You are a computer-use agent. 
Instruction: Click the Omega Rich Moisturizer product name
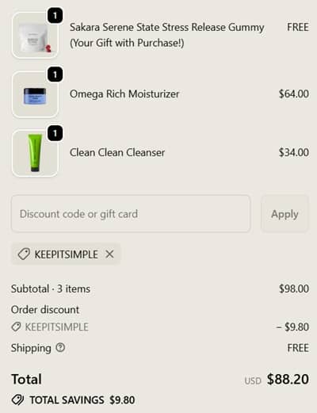point(124,94)
